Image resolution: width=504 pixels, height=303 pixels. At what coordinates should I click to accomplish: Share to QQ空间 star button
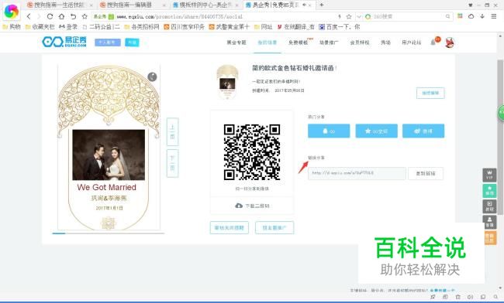coord(376,131)
